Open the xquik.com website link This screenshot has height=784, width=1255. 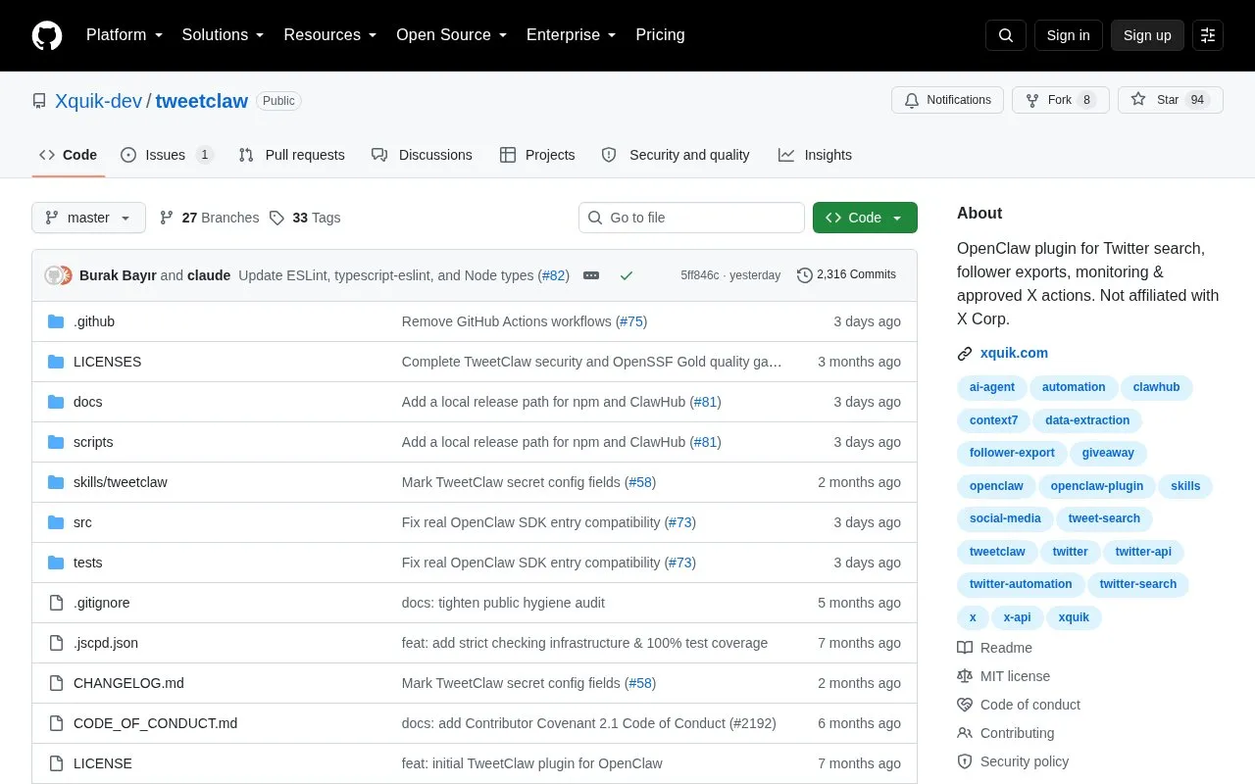1014,353
